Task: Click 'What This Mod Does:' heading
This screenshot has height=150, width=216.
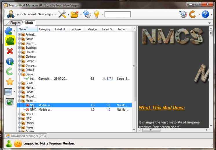Action: pos(162,107)
